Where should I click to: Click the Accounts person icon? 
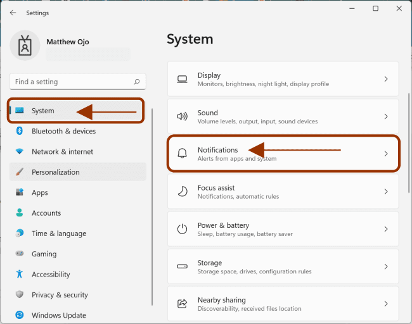click(x=20, y=213)
